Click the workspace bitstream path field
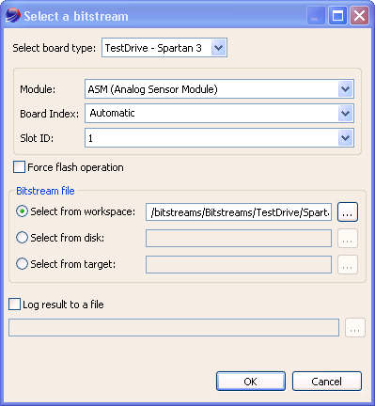 (x=239, y=212)
